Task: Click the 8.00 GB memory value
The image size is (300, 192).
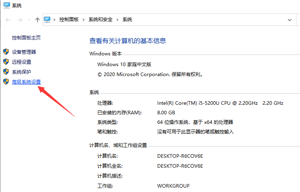Action: click(x=166, y=113)
